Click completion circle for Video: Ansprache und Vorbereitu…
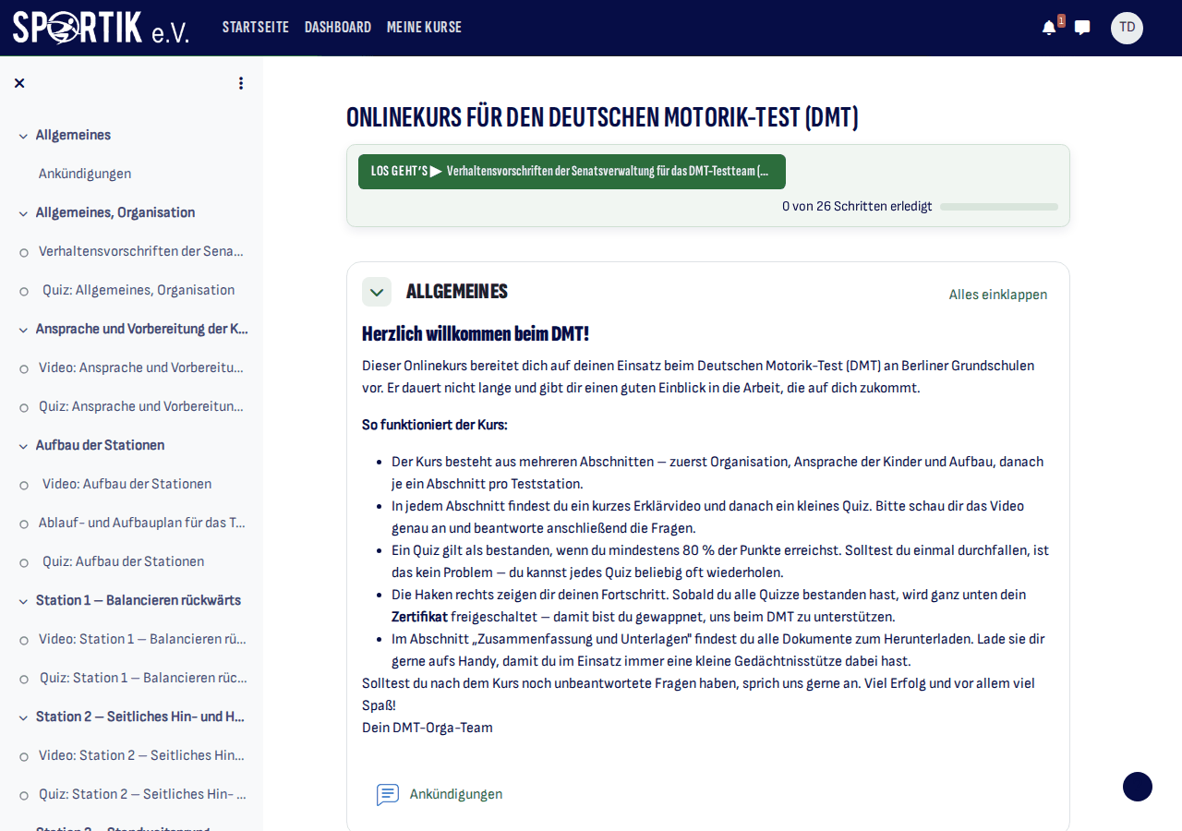Image resolution: width=1182 pixels, height=831 pixels. pos(24,368)
